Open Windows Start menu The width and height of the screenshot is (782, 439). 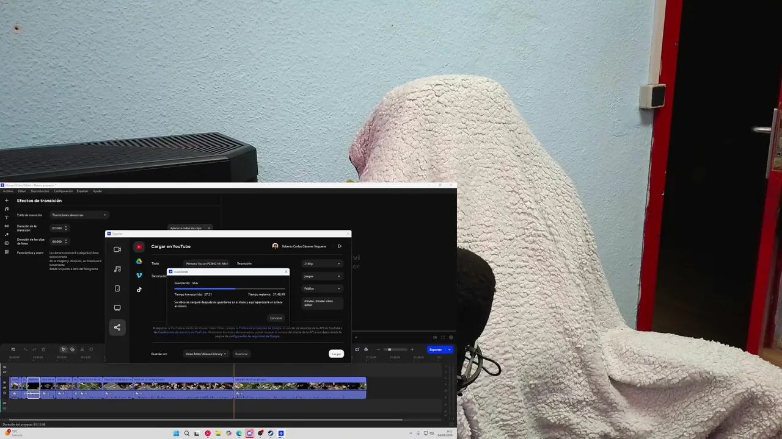[x=176, y=434]
